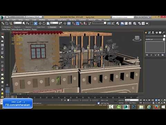This screenshot has height=125, width=166.
Task: Toggle the Keyboard Shortcut Override button
Action: click(69, 23)
